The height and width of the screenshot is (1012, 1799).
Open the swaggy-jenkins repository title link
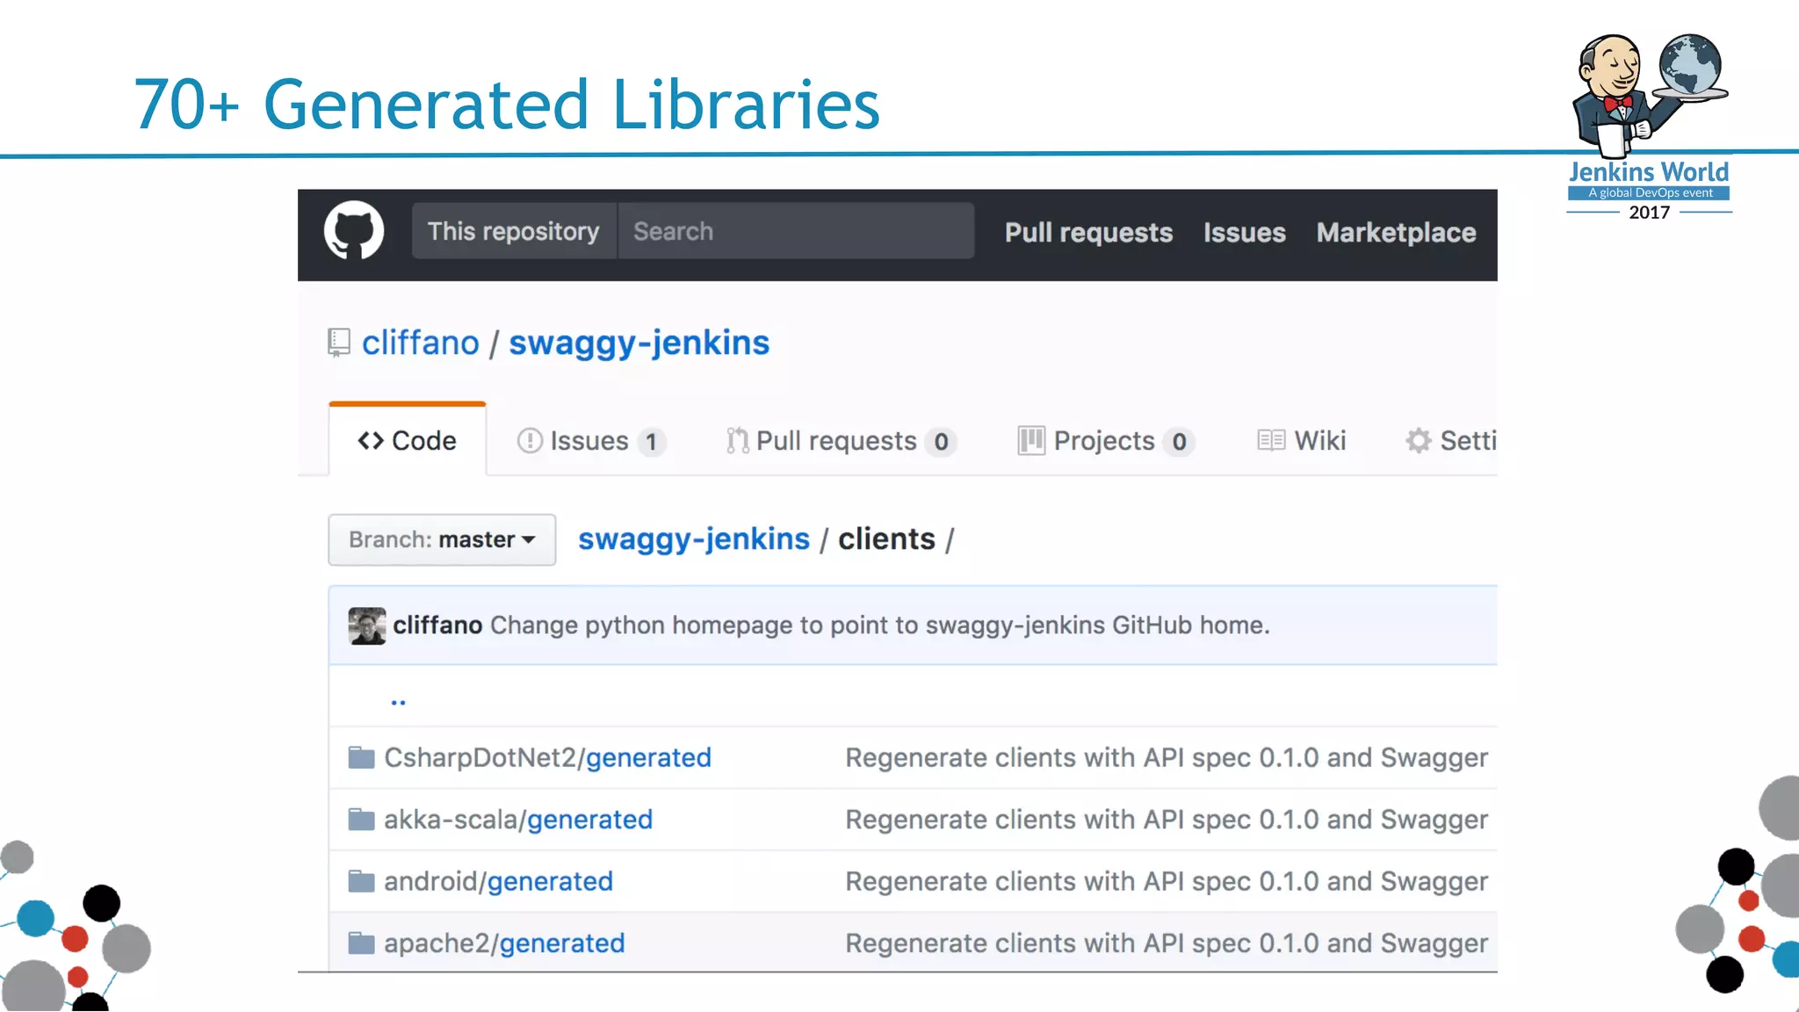click(x=639, y=343)
